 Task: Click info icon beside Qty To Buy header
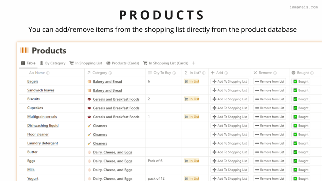(x=174, y=73)
